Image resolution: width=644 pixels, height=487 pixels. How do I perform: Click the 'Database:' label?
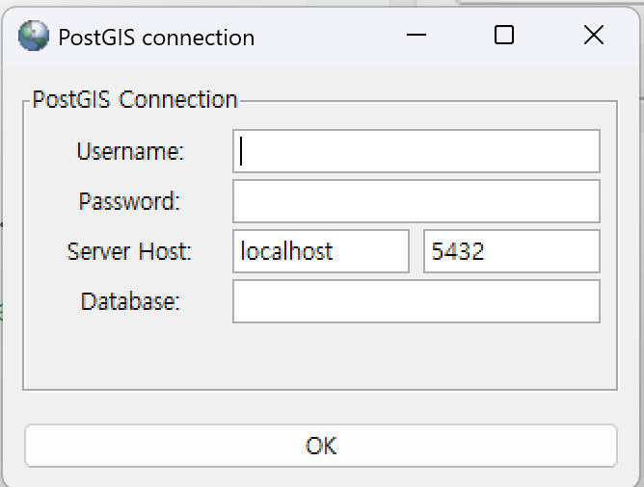130,301
